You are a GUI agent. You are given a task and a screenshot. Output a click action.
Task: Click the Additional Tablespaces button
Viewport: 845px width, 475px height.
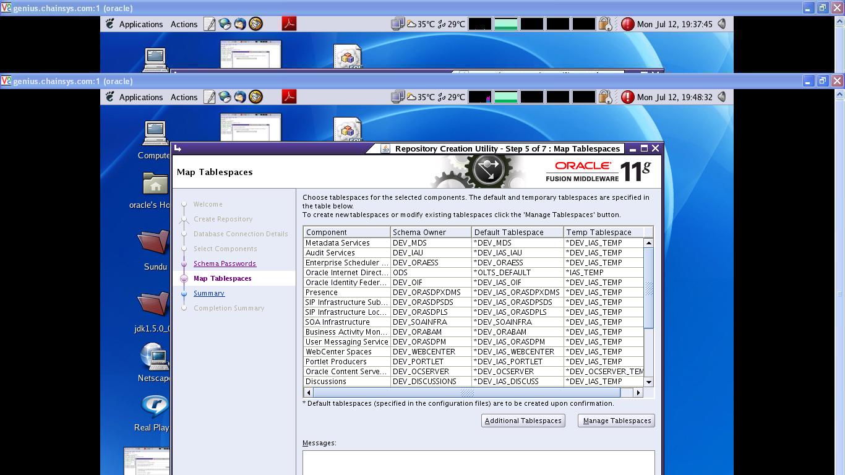pos(523,421)
